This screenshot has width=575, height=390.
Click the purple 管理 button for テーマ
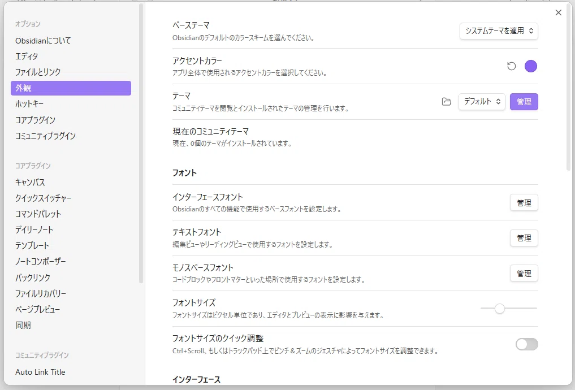tap(524, 102)
